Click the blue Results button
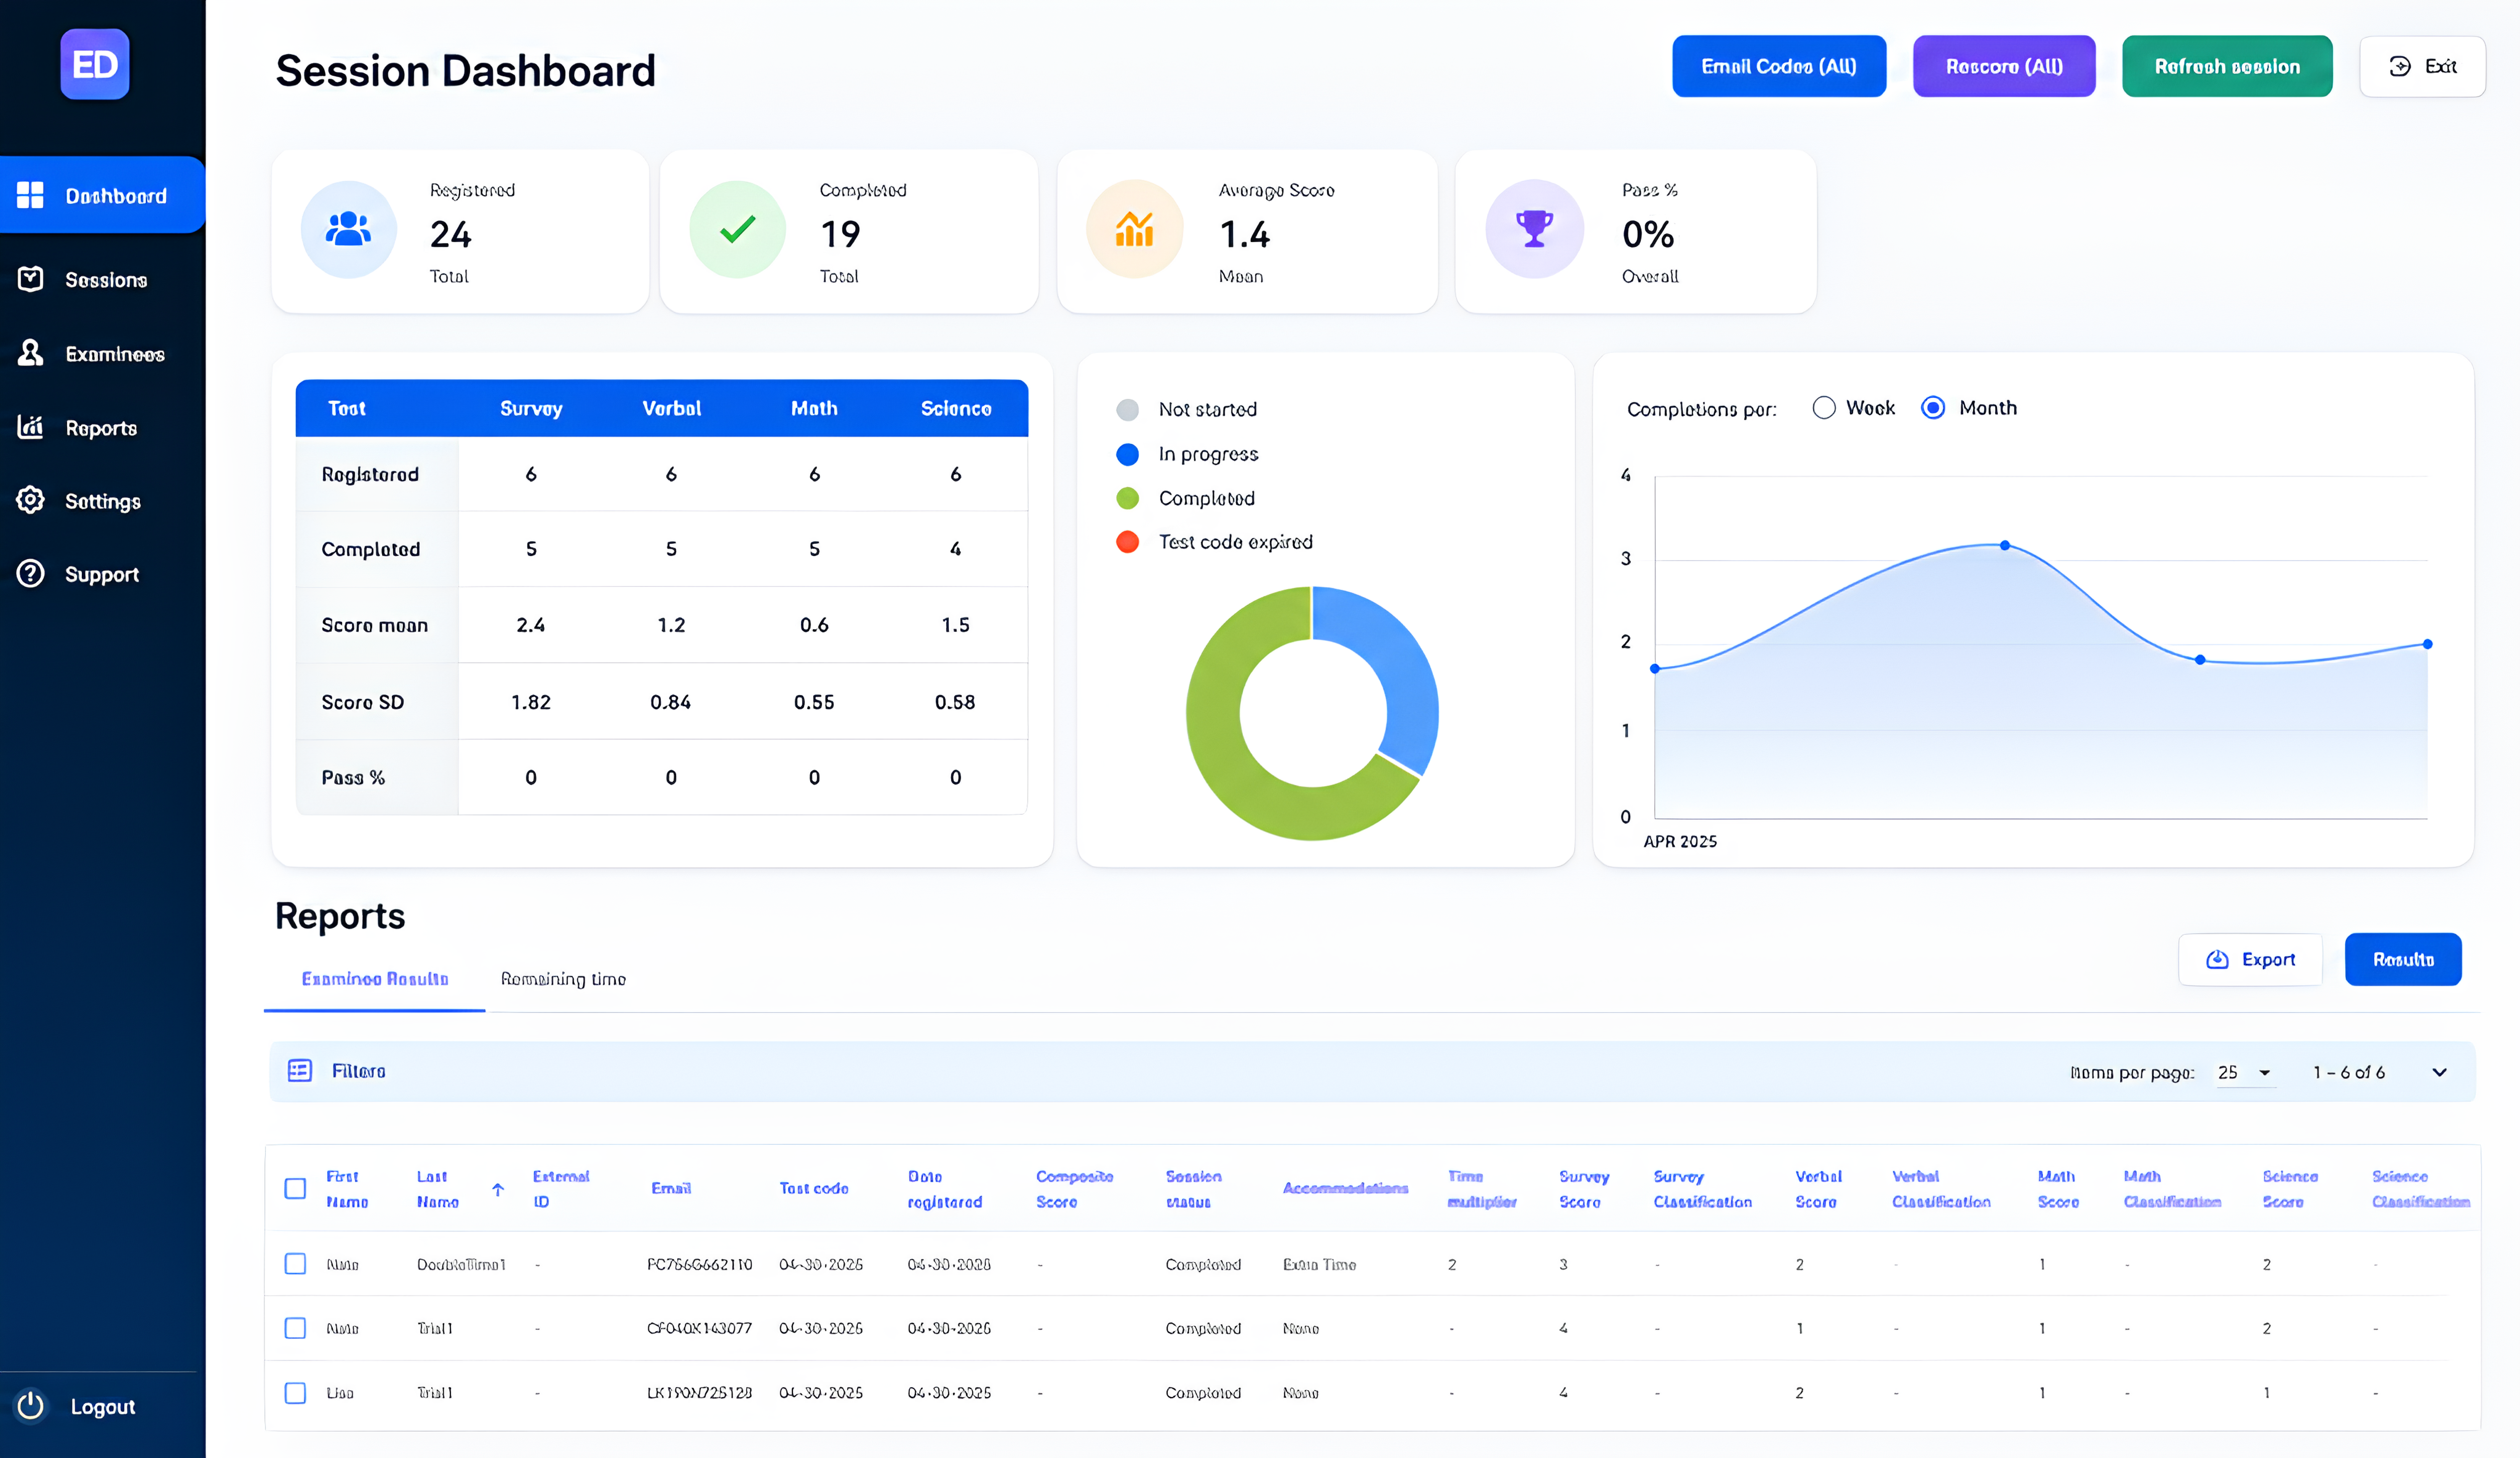Screen dimensions: 2520x1458 pyautogui.click(x=2403, y=959)
